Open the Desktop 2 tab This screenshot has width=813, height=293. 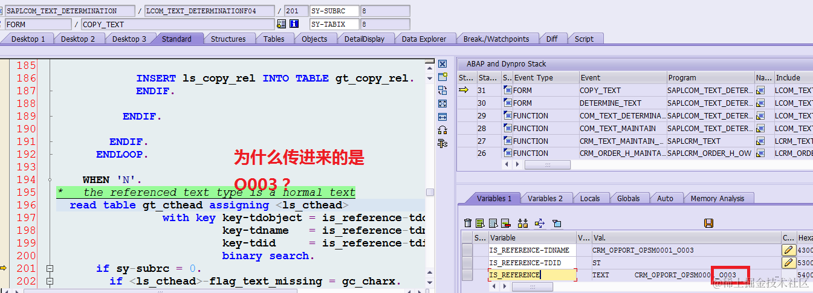78,39
